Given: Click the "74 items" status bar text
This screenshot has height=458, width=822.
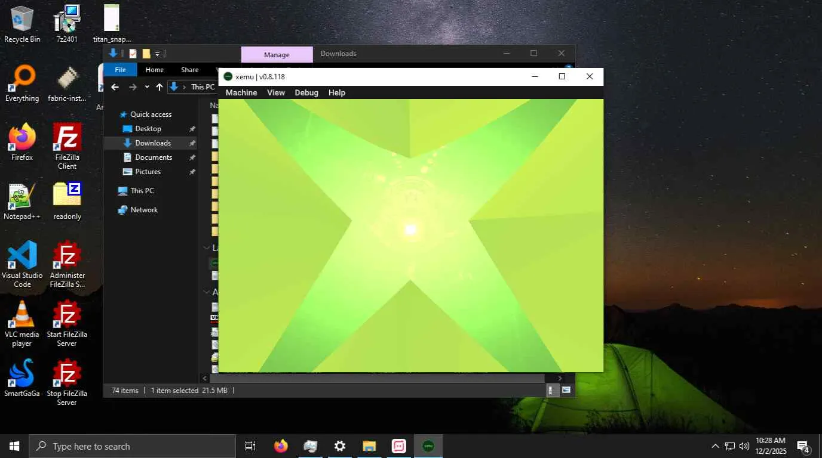Looking at the screenshot, I should (x=125, y=391).
